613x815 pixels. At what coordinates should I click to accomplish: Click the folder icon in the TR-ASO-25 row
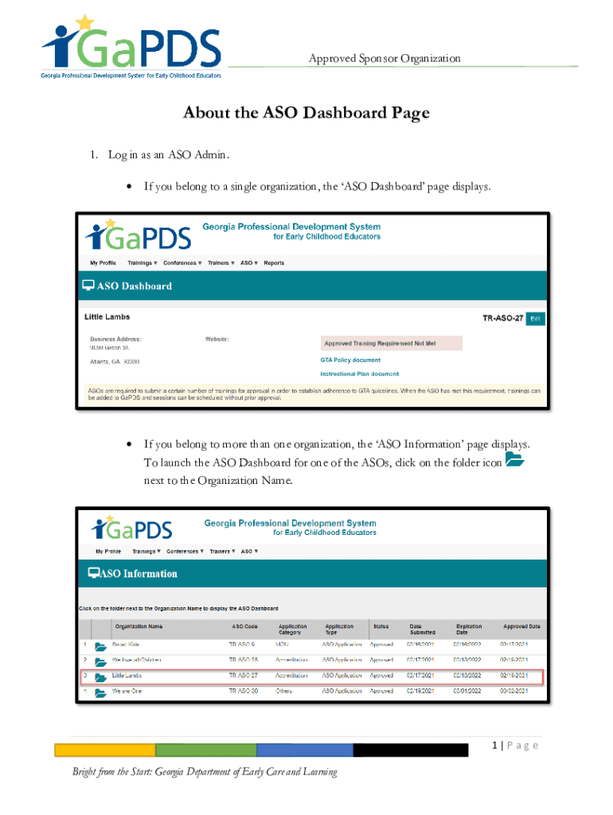[100, 661]
